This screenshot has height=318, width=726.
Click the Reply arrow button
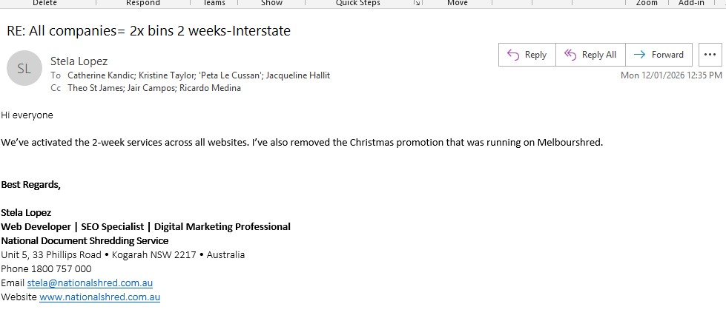tap(526, 55)
